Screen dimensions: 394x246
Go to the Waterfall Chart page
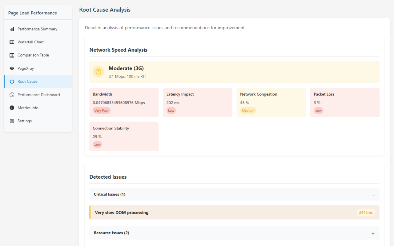tap(38, 42)
